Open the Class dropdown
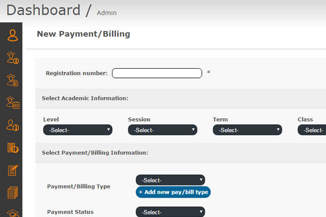Image resolution: width=326 pixels, height=217 pixels. [312, 130]
